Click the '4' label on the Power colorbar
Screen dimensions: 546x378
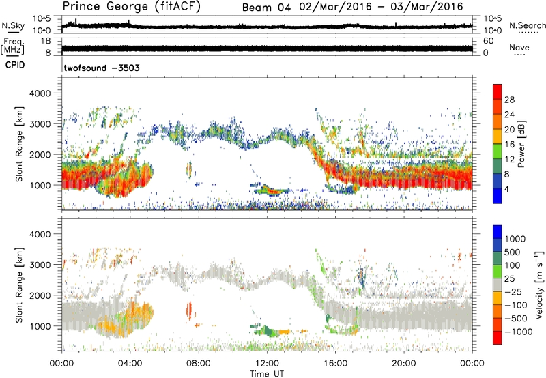pos(507,190)
